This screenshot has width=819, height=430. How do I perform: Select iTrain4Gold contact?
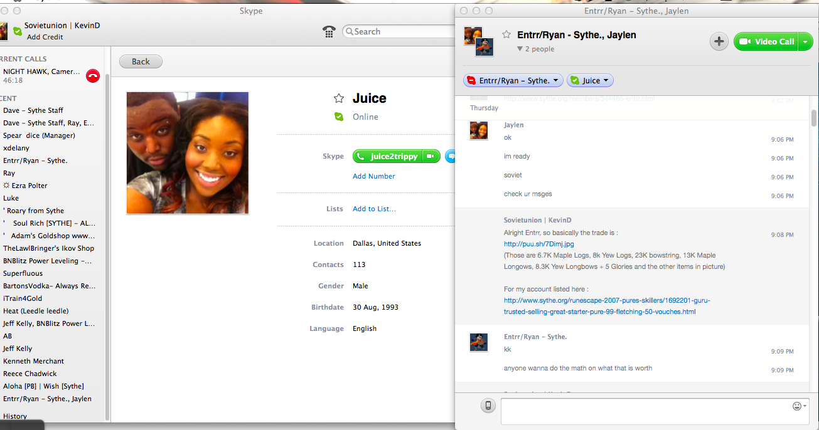pos(23,298)
